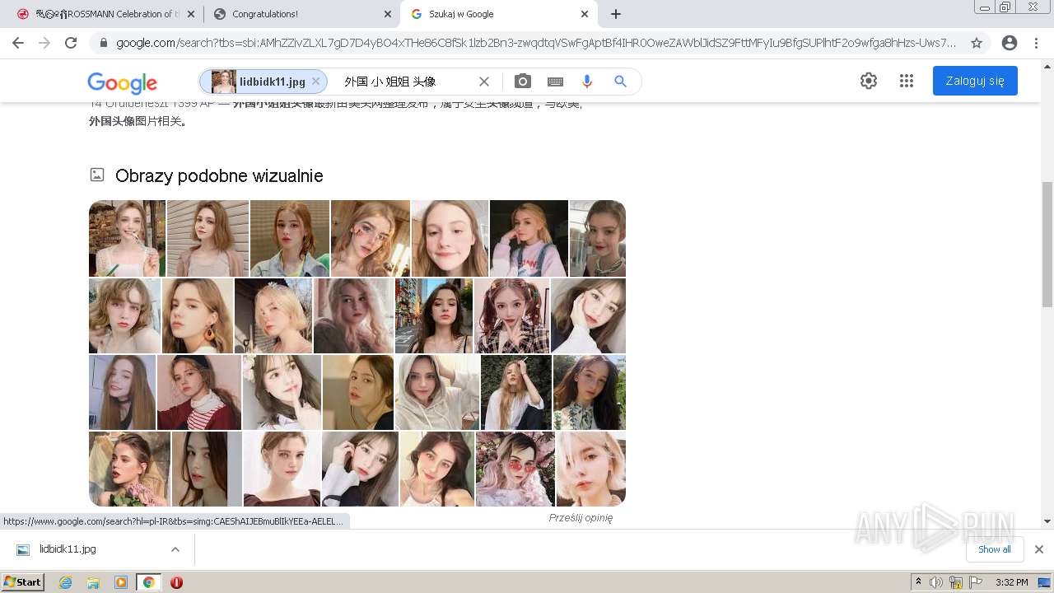Open Chrome's three-dot menu
The image size is (1054, 593).
[1036, 43]
